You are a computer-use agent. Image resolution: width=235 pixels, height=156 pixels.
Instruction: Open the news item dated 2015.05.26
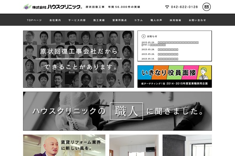click(160, 54)
